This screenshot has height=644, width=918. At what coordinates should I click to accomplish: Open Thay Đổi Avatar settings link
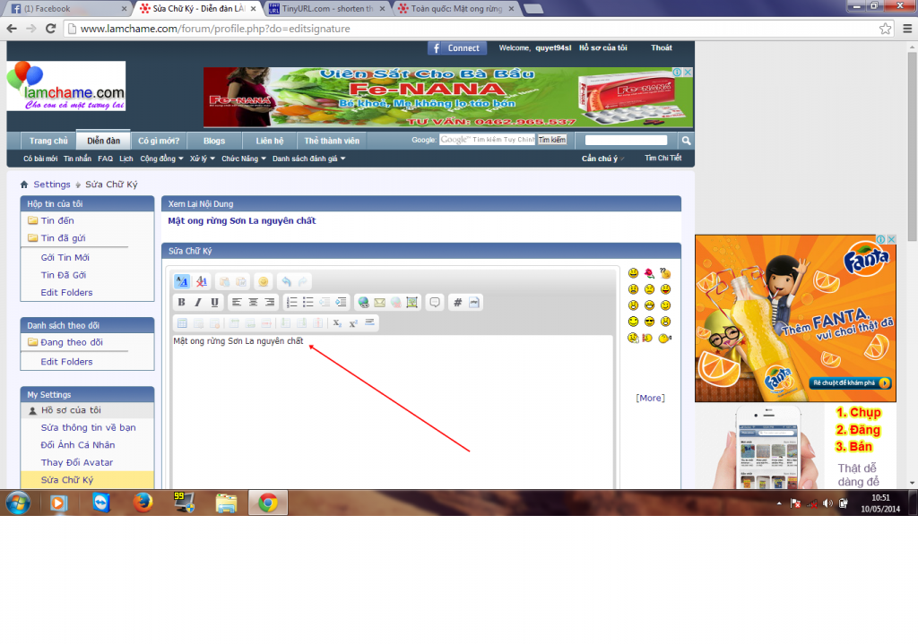(78, 462)
